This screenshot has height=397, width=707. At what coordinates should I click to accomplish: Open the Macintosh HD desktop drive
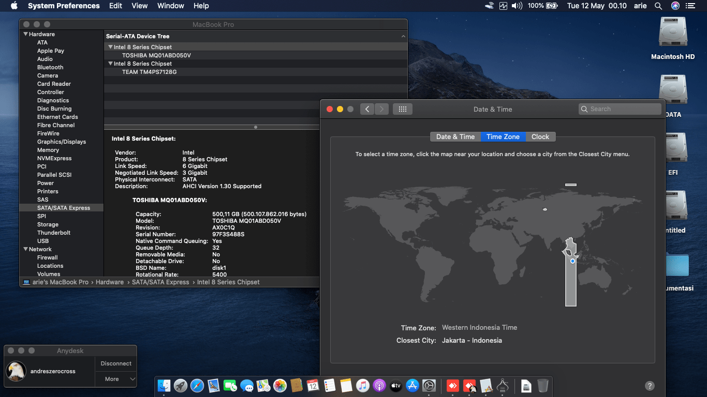[x=673, y=32]
